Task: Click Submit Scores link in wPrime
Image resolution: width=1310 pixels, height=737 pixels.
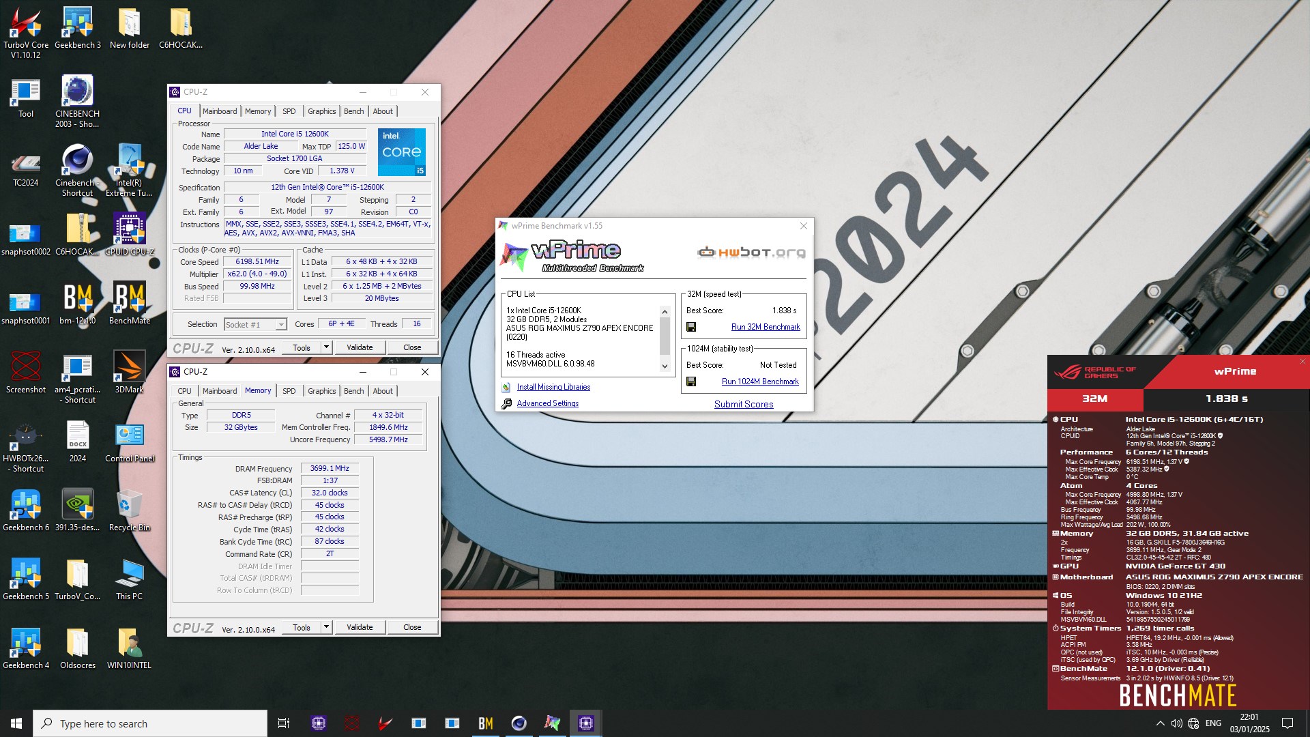Action: pyautogui.click(x=744, y=404)
